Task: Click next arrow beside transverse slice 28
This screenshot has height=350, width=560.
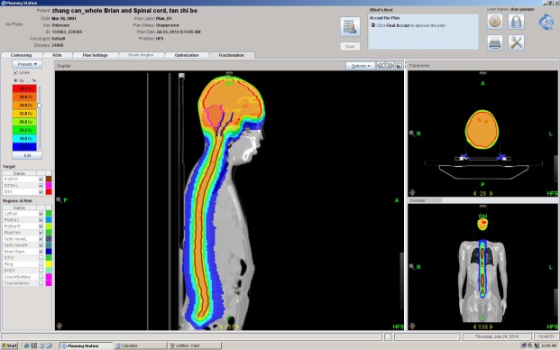Action: tap(491, 193)
